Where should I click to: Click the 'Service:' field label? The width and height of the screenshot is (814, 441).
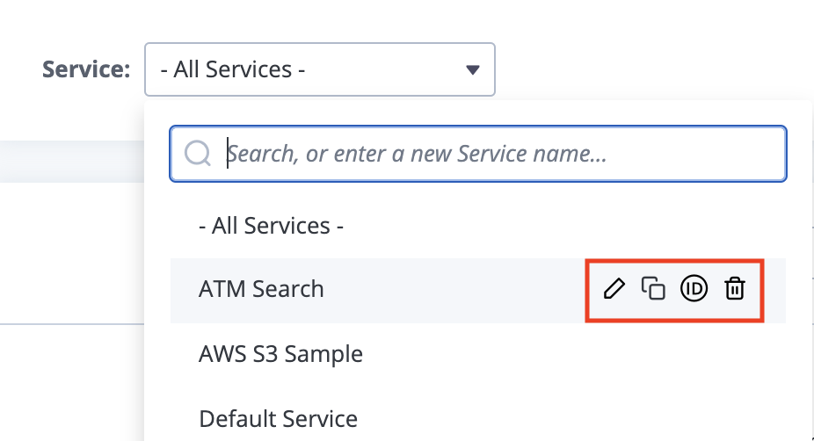point(86,69)
